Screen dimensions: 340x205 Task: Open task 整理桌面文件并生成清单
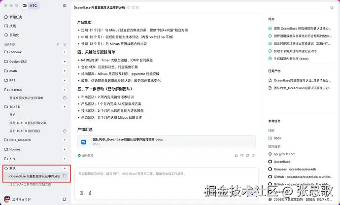[x=26, y=98]
